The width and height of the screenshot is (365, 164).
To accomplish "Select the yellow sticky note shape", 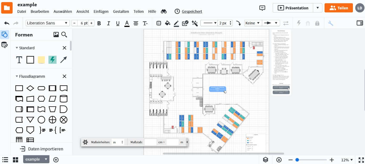I will (x=41, y=60).
